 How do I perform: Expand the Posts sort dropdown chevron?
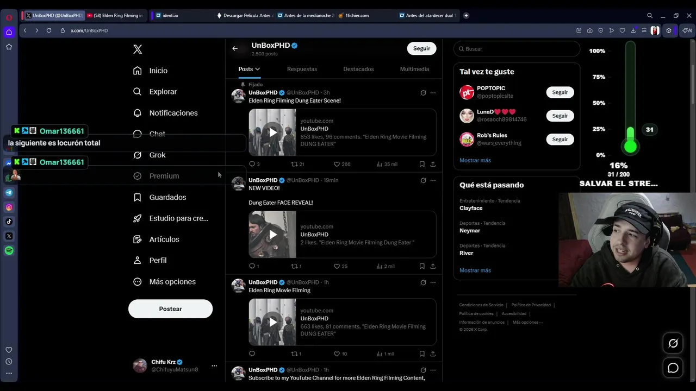point(258,69)
